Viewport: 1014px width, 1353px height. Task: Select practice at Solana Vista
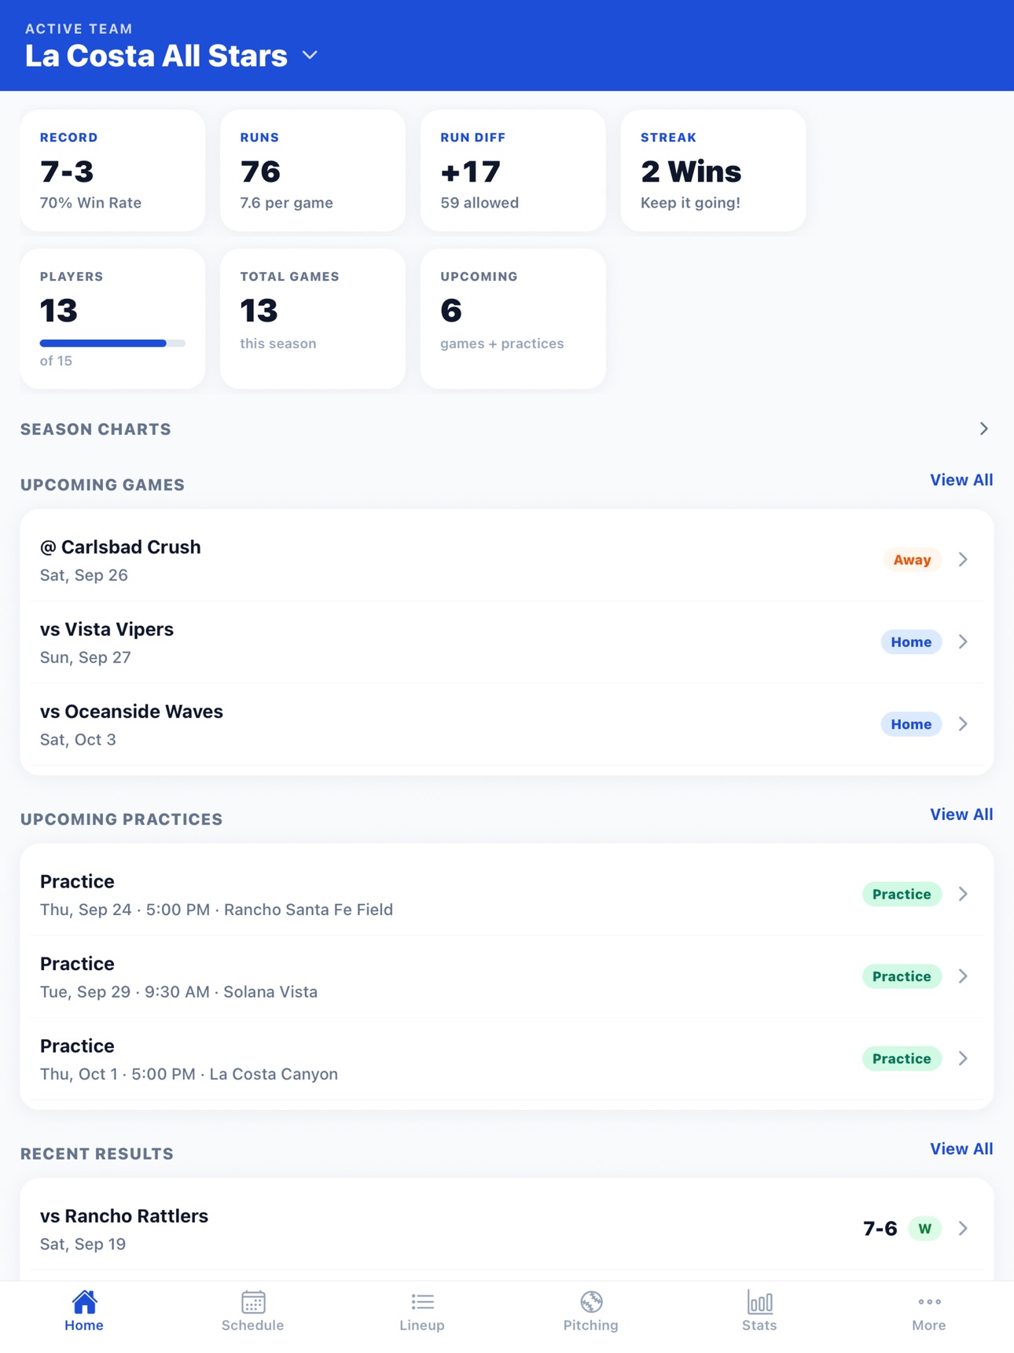tap(507, 976)
